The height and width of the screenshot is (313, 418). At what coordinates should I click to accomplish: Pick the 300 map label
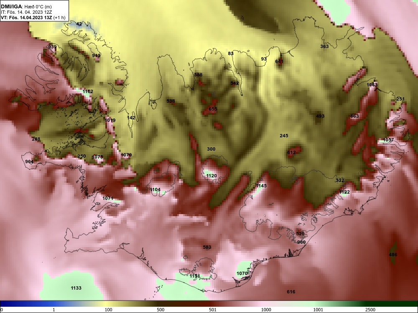tap(211, 149)
